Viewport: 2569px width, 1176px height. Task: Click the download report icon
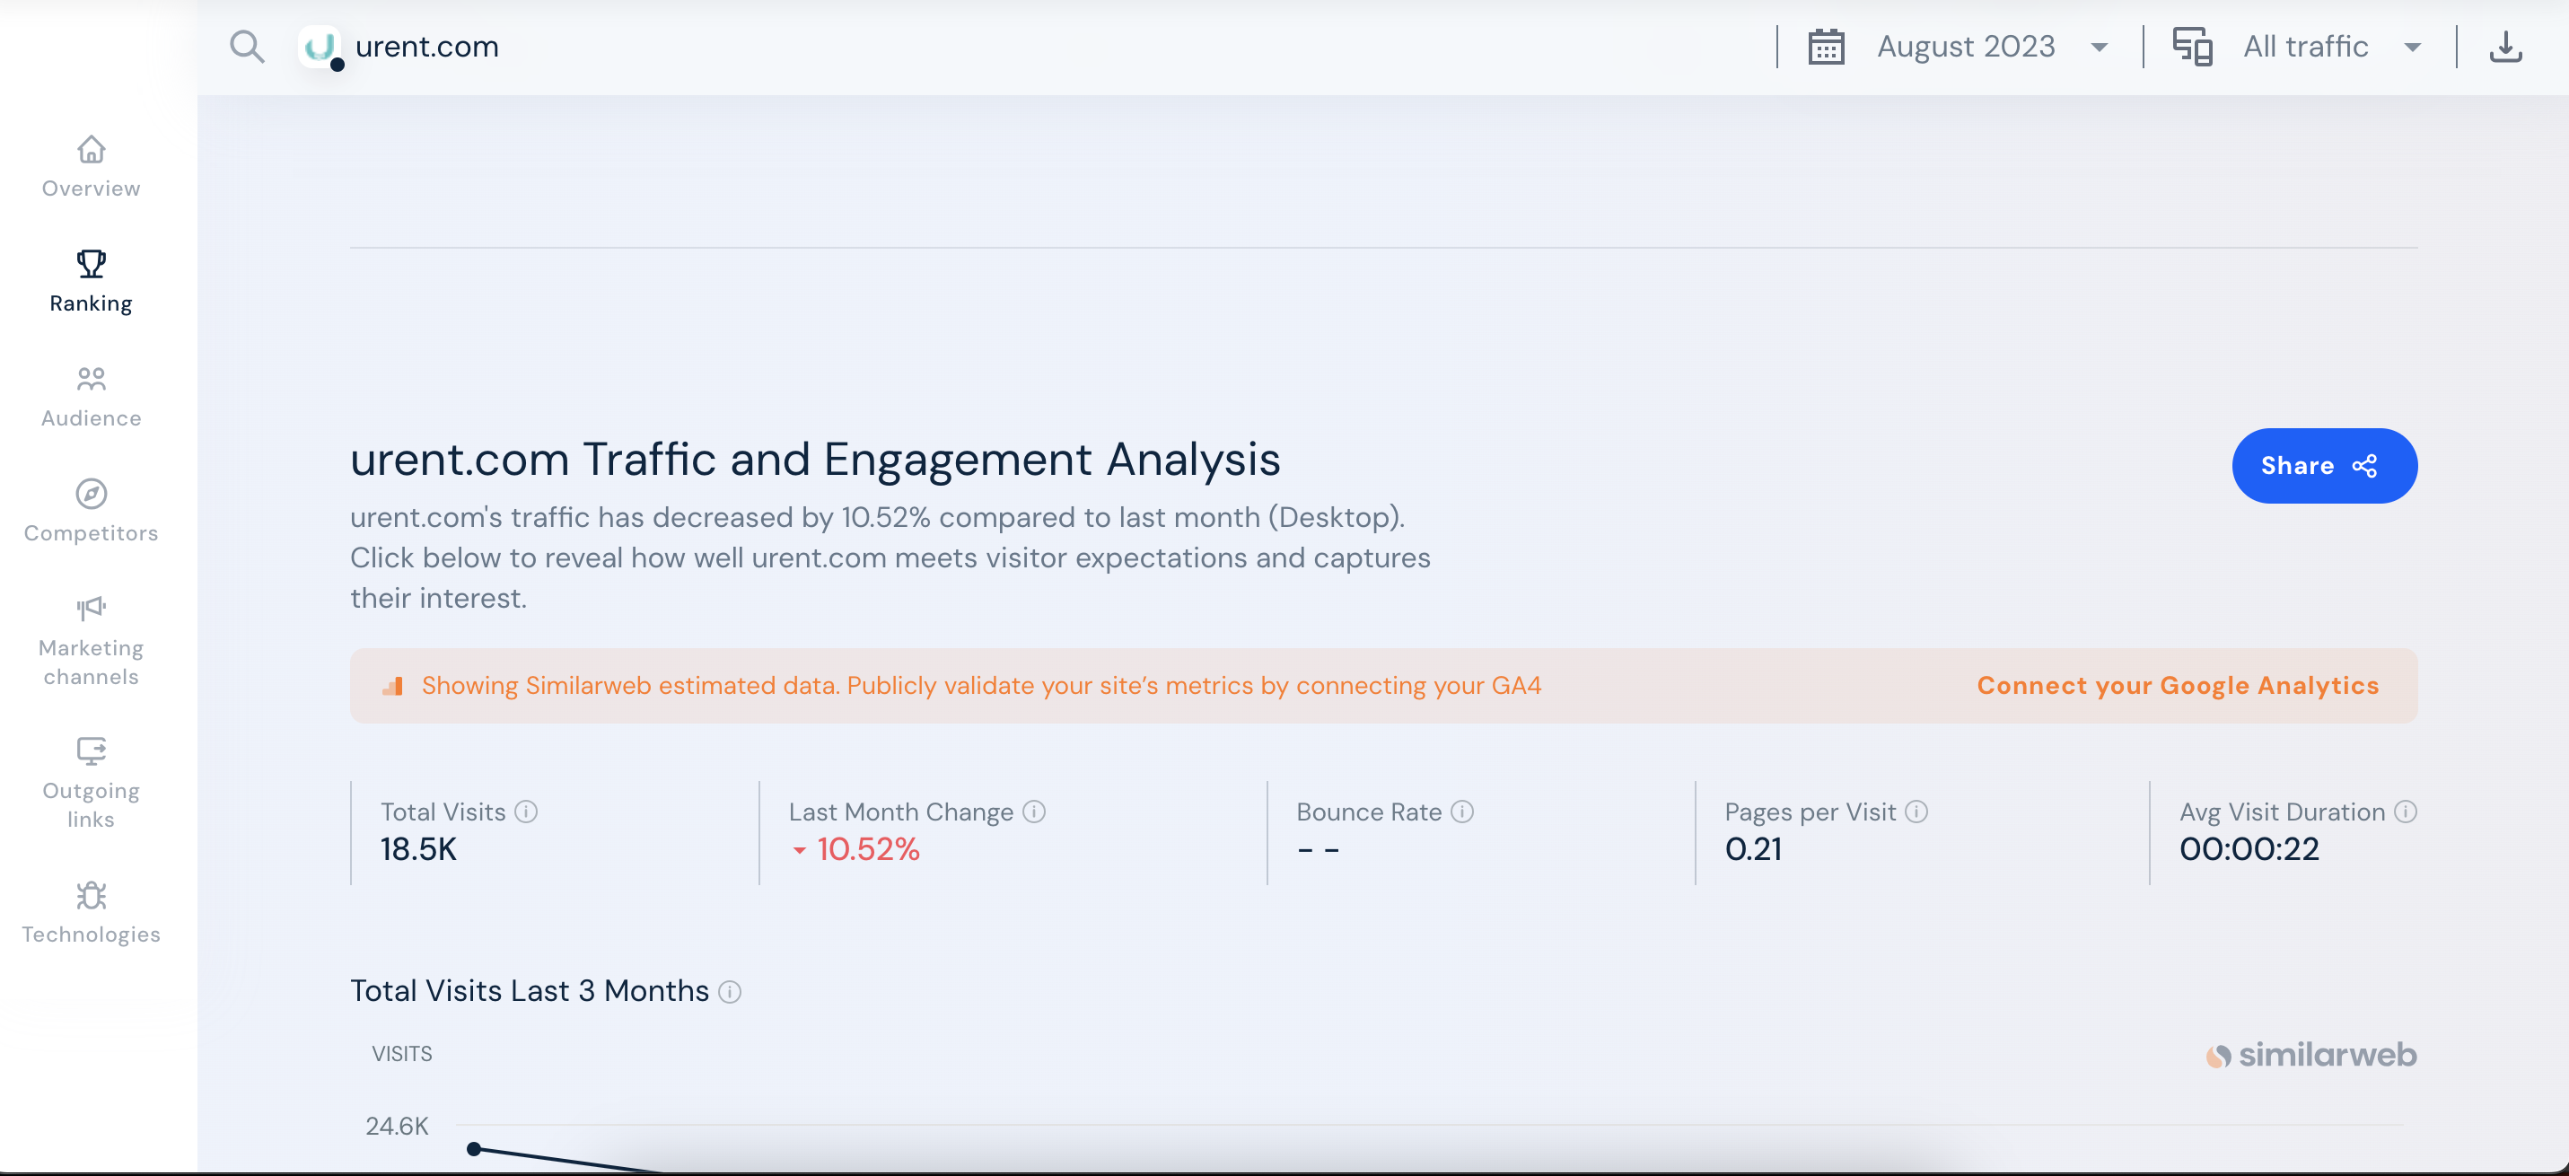2504,47
